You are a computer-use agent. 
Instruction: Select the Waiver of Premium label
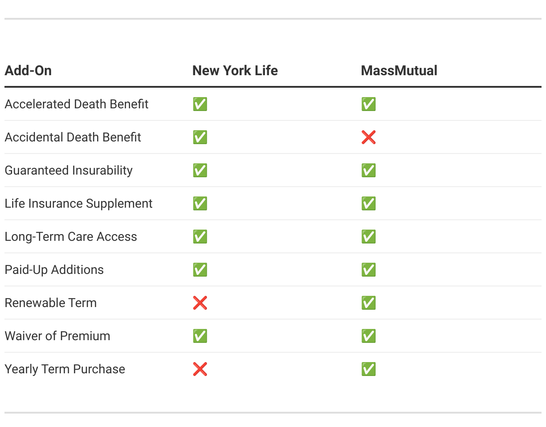click(57, 336)
